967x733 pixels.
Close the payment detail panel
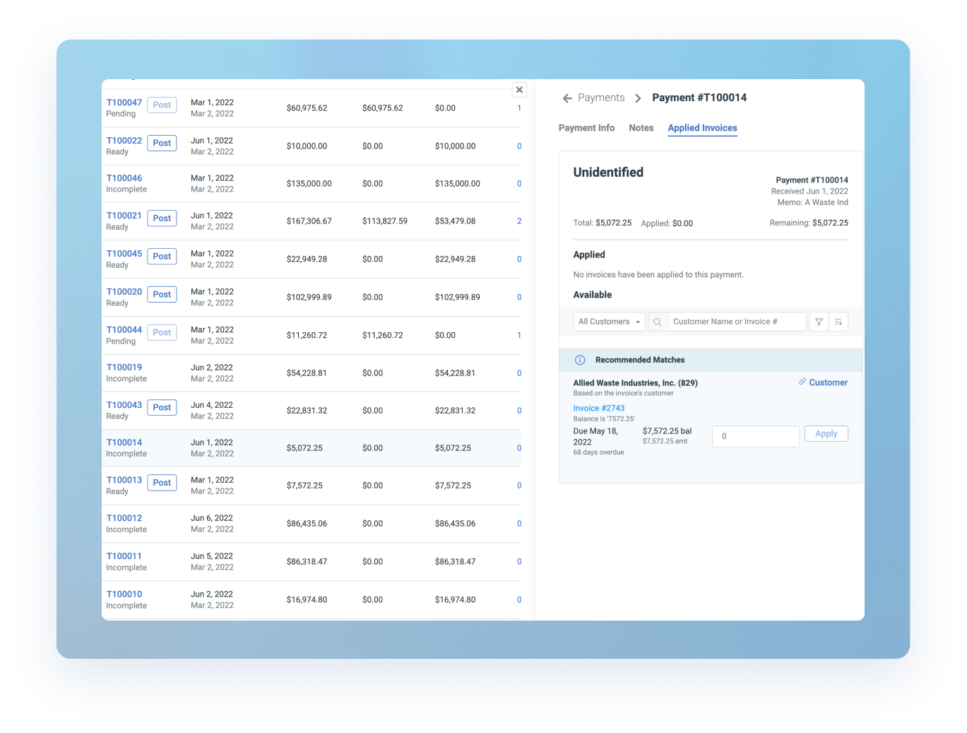click(x=519, y=90)
